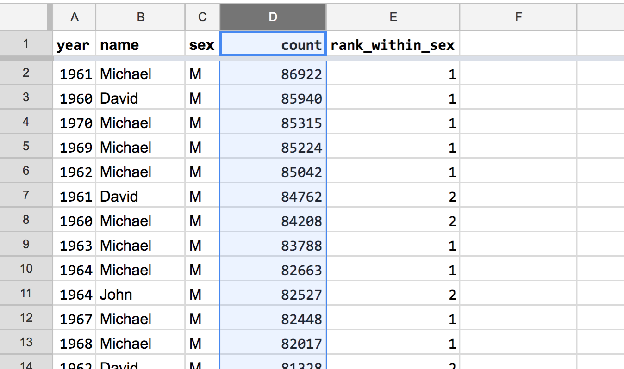
Task: Select column C header
Action: click(202, 17)
